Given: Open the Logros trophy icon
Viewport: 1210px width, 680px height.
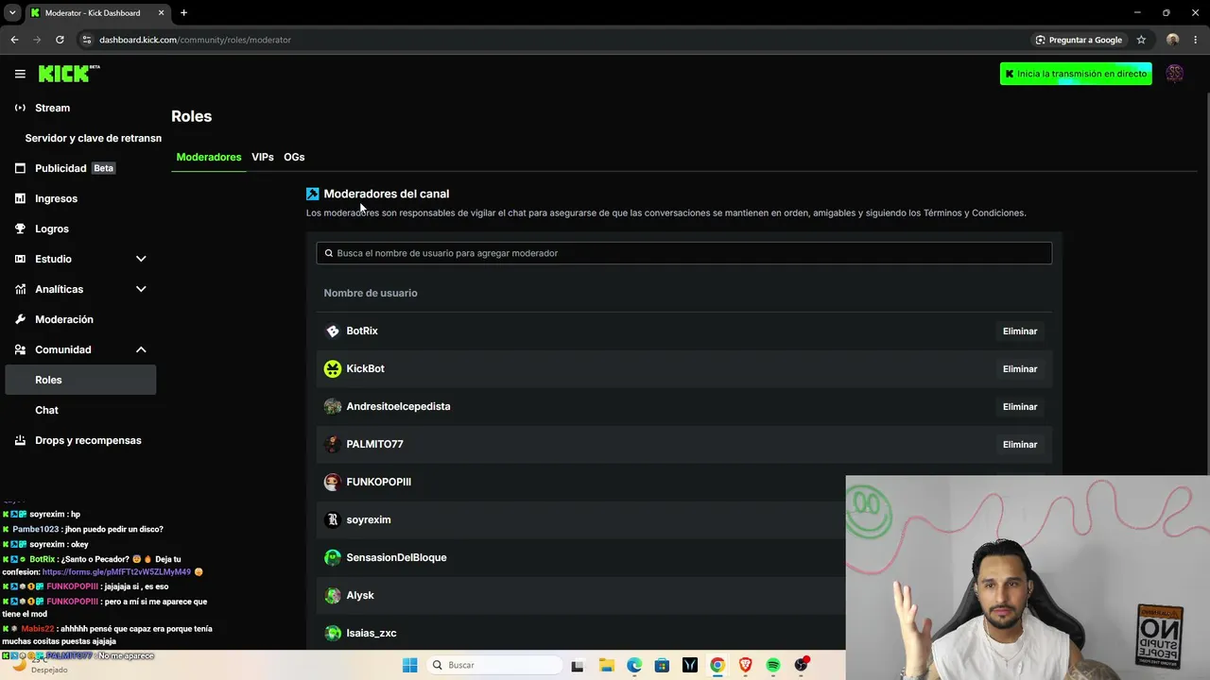Looking at the screenshot, I should [20, 229].
